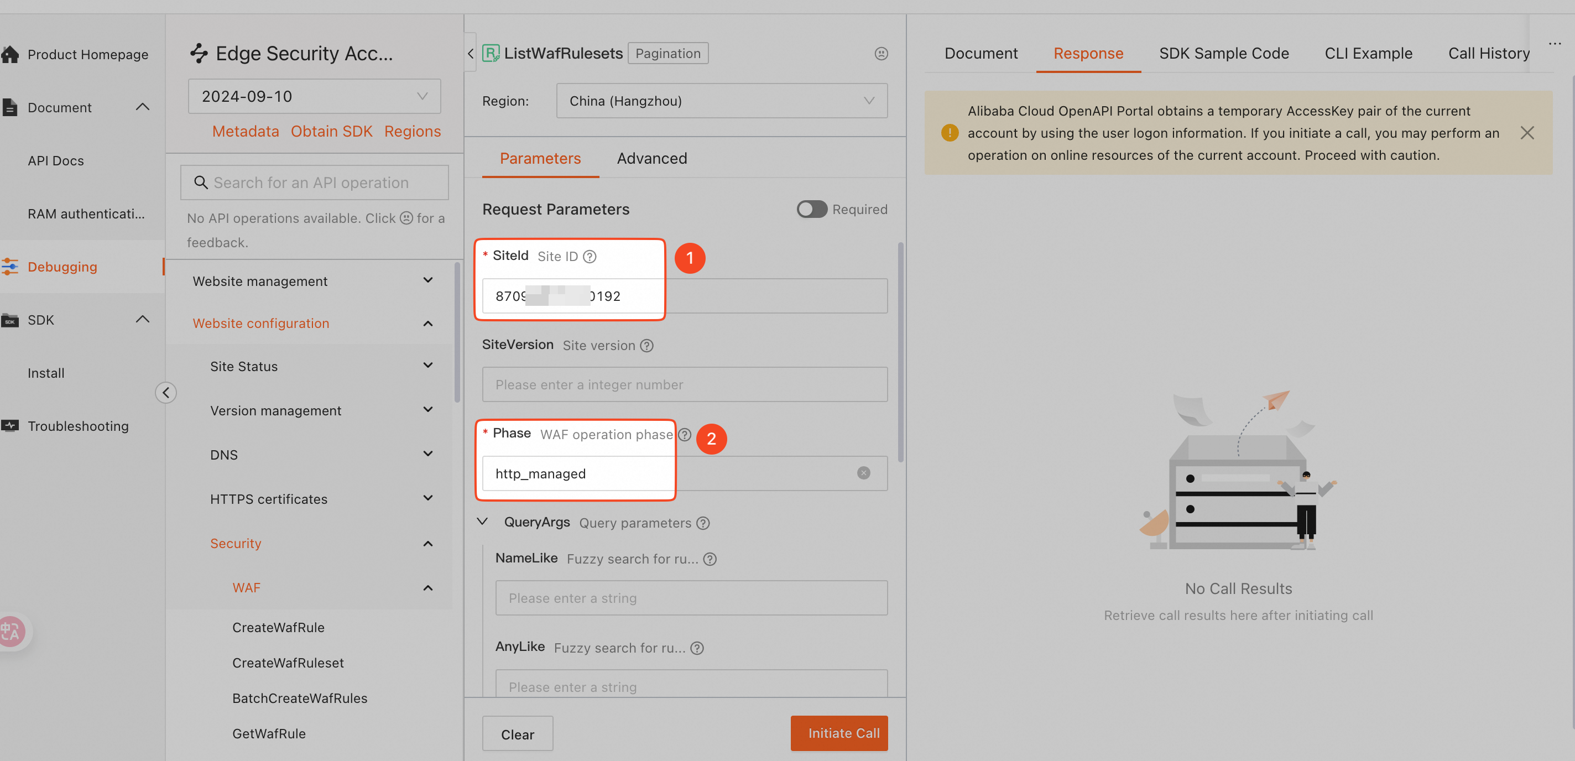Viewport: 1575px width, 761px height.
Task: Click the SiteVersion integer input field
Action: coord(685,384)
